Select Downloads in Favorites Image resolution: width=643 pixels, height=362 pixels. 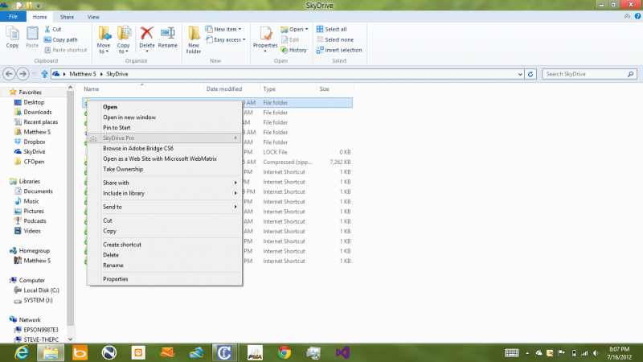click(37, 112)
